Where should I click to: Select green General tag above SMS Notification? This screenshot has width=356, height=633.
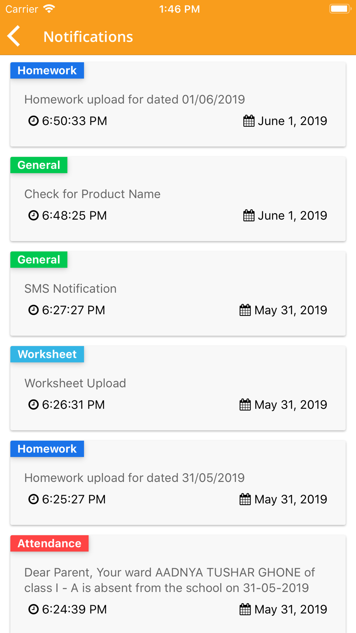point(39,260)
